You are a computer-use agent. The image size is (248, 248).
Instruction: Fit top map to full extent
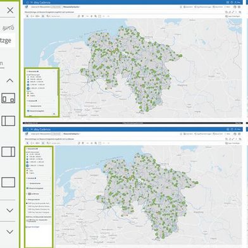click(x=100, y=16)
